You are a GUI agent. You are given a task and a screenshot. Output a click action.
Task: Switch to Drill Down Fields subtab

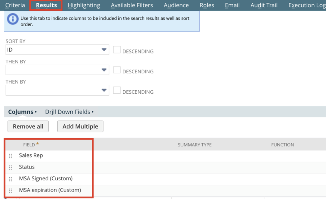(x=68, y=112)
